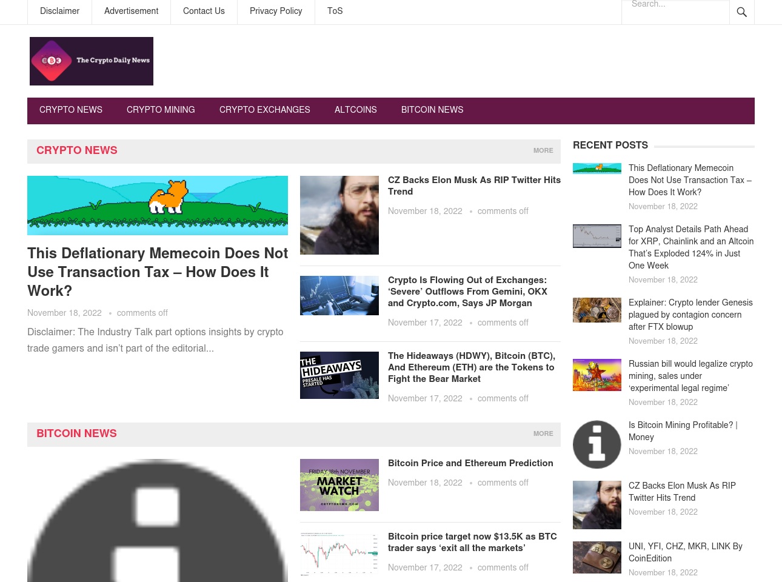
Task: Click the Search input field
Action: (675, 12)
